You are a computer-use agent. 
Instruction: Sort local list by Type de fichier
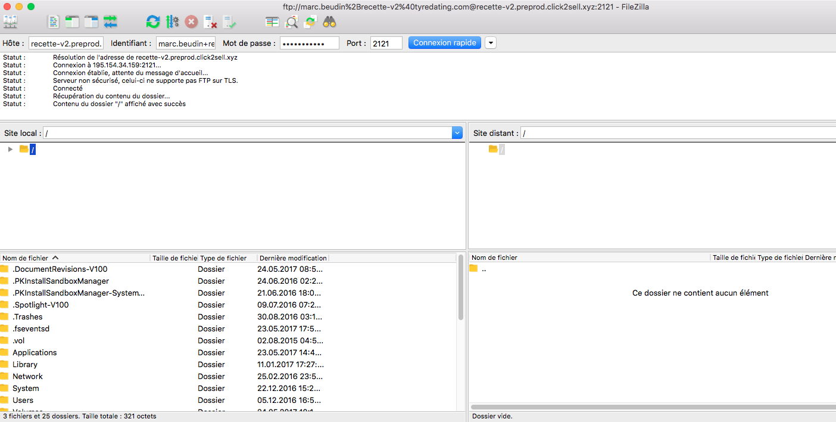pyautogui.click(x=227, y=258)
